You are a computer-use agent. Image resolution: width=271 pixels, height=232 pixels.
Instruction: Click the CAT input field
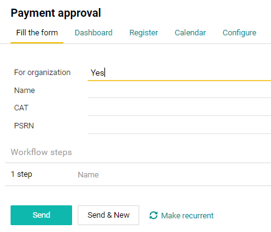[x=179, y=108]
